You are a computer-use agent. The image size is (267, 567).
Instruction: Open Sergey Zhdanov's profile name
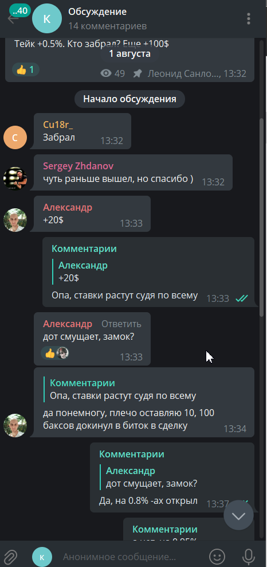coord(78,166)
